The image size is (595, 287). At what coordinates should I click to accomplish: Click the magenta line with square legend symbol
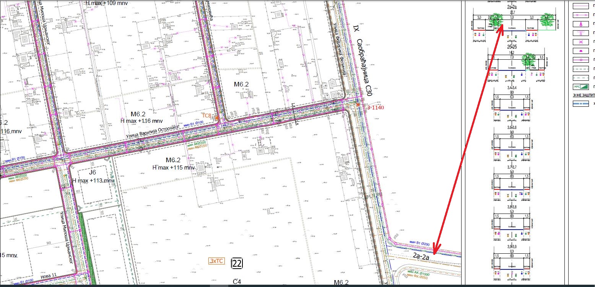(x=580, y=60)
